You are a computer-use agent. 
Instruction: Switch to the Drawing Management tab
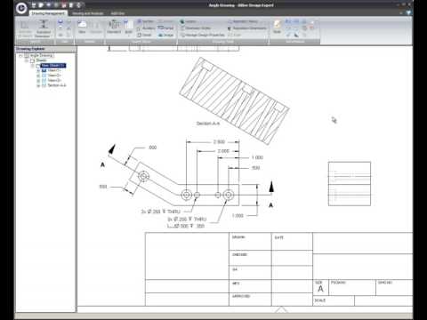[x=48, y=13]
